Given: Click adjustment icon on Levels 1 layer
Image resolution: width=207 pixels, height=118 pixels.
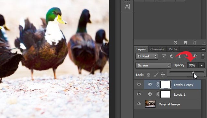Looking at the screenshot, I should 150,94.
